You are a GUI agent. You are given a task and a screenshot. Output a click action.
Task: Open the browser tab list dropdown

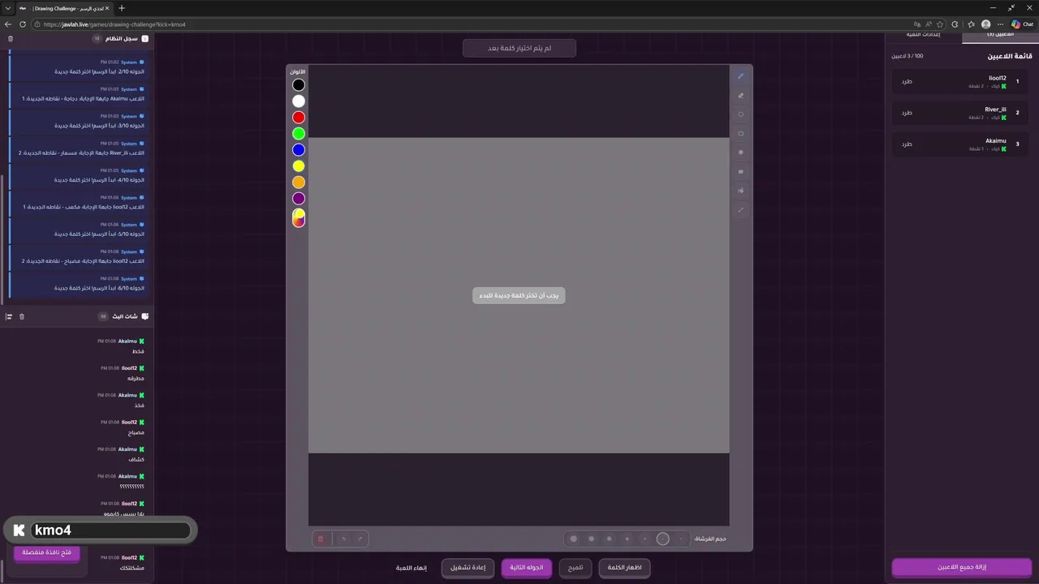[8, 8]
